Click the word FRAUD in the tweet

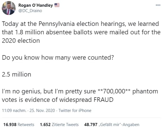(x=104, y=100)
